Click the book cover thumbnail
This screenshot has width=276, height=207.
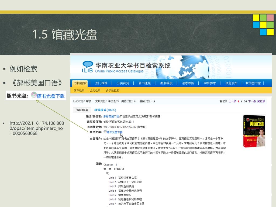(x=254, y=131)
